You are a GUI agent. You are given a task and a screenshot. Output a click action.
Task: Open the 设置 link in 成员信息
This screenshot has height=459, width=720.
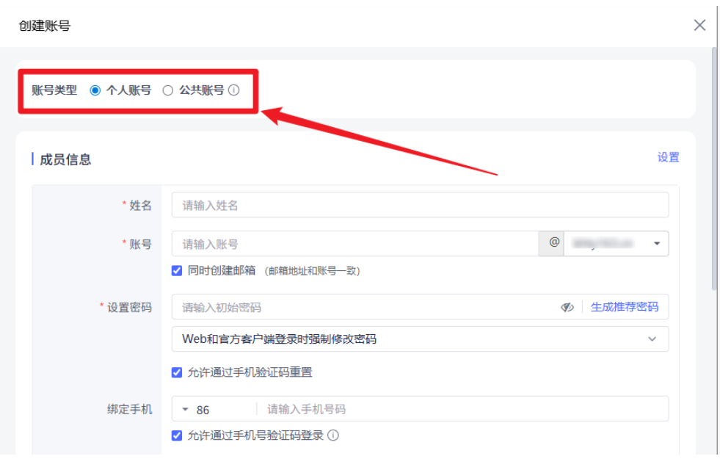[668, 157]
